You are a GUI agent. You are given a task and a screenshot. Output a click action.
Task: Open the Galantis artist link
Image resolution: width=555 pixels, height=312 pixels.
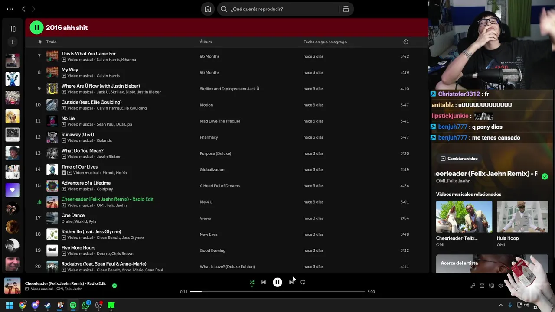[104, 140]
